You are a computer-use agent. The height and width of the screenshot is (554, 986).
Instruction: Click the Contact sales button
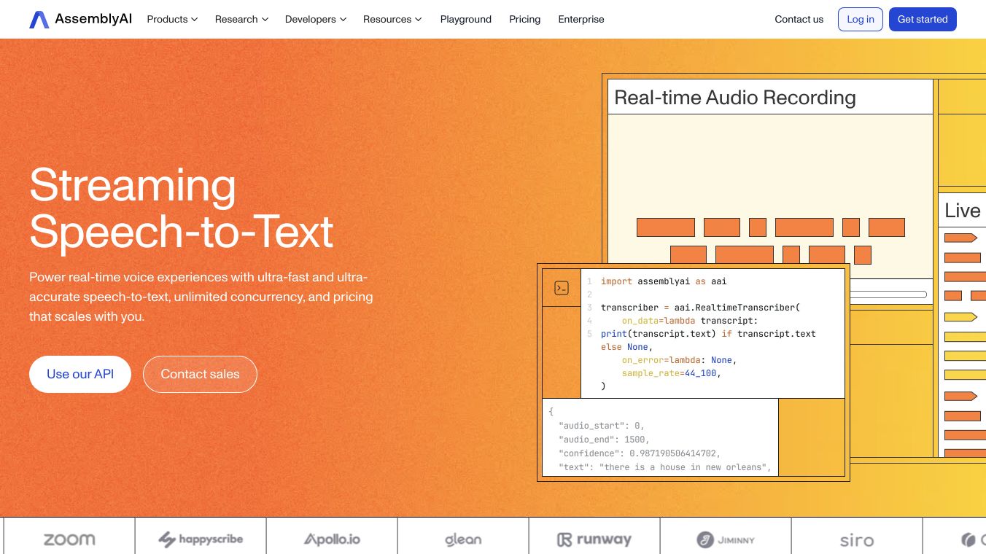click(200, 374)
